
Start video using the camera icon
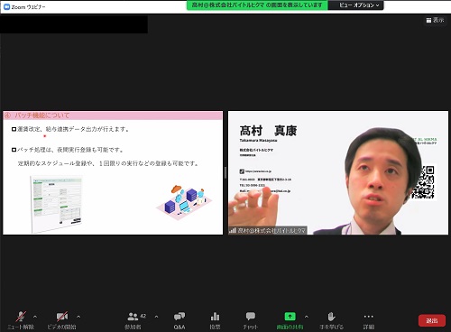[62, 317]
